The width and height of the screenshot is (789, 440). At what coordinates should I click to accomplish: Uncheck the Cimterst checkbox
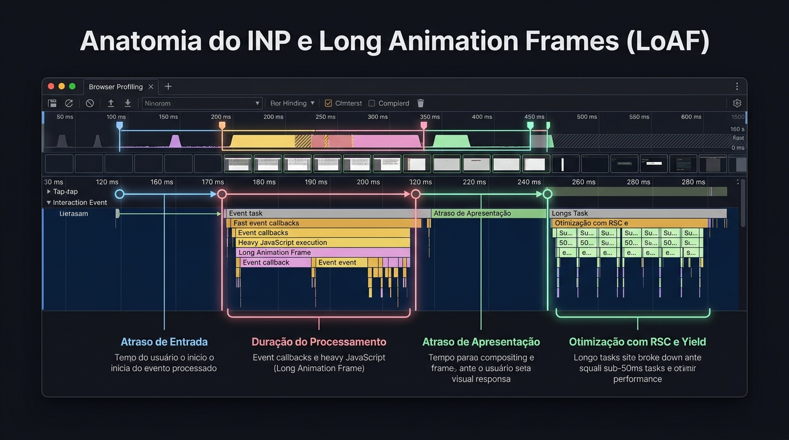point(329,103)
